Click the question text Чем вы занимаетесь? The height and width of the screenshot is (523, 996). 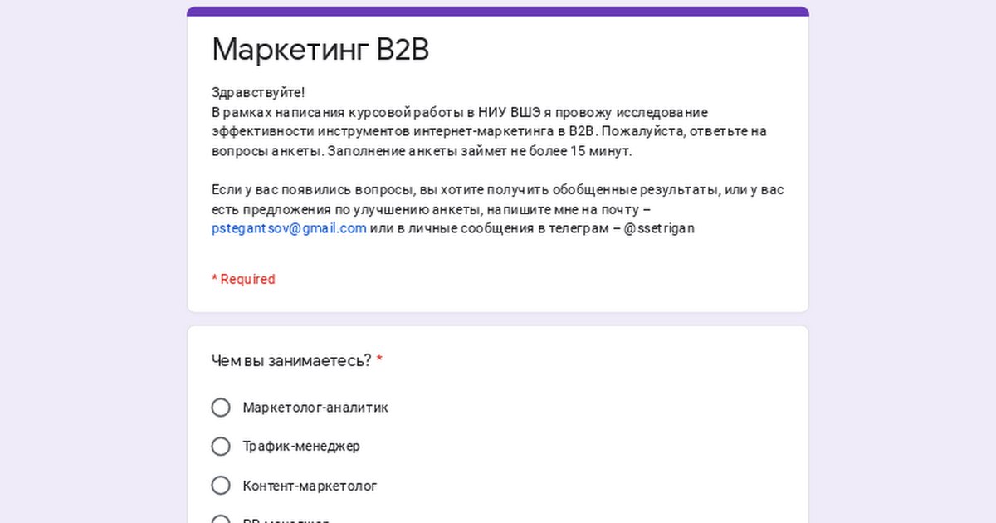point(291,360)
